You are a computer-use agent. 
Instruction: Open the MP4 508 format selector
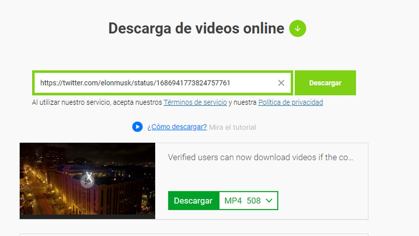click(248, 200)
